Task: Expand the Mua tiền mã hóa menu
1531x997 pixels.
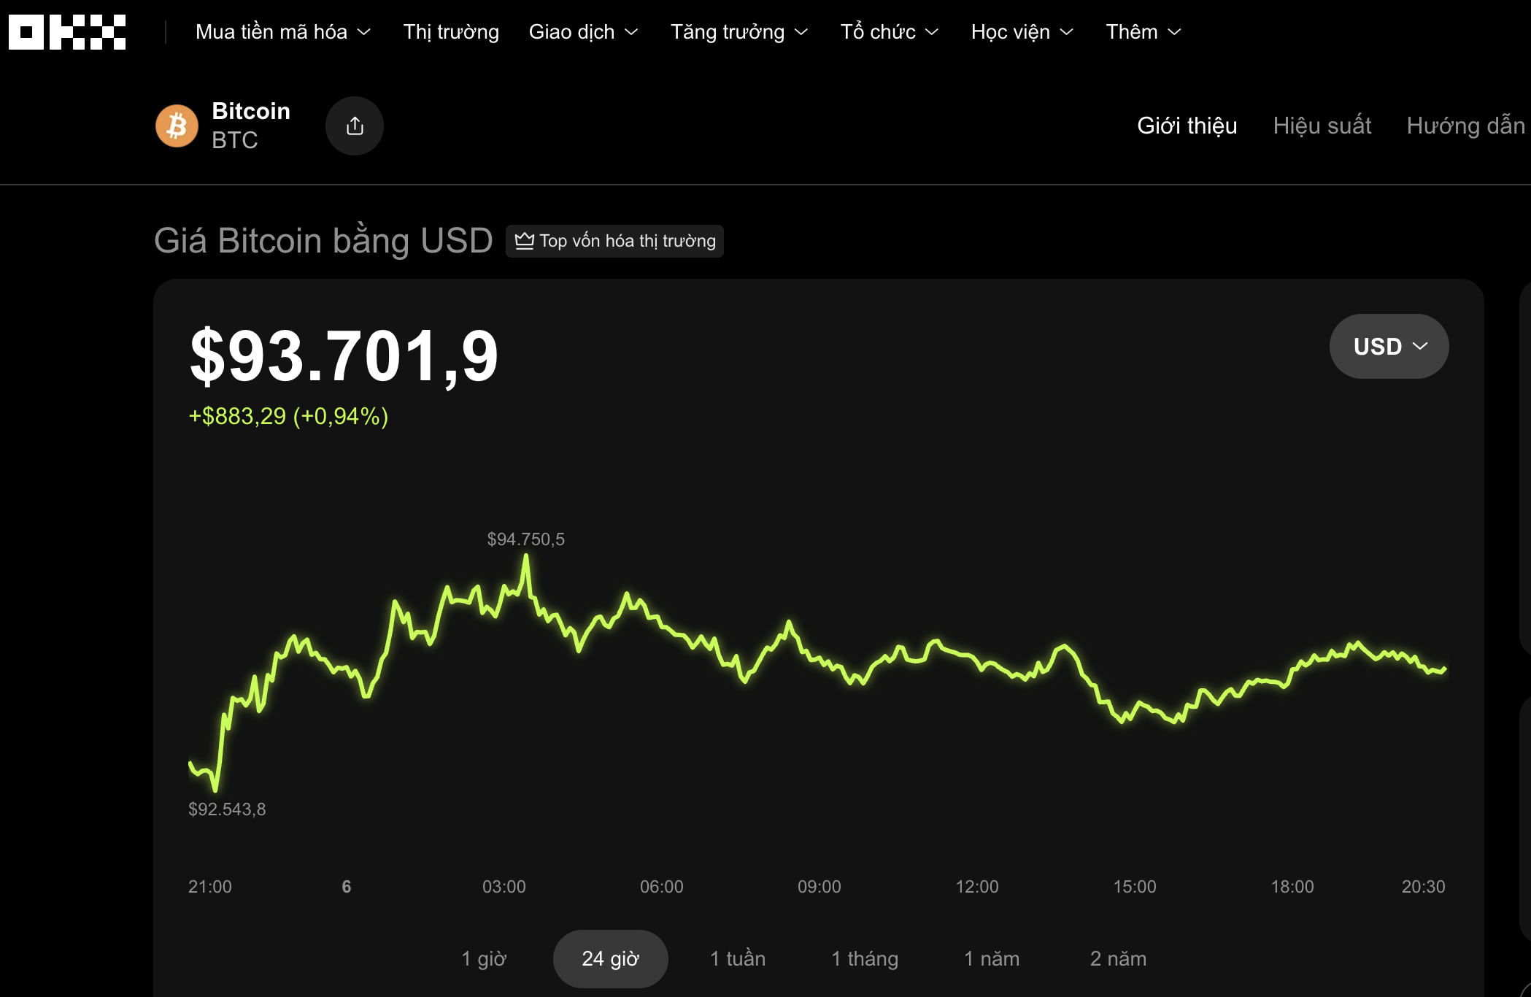Action: (283, 31)
